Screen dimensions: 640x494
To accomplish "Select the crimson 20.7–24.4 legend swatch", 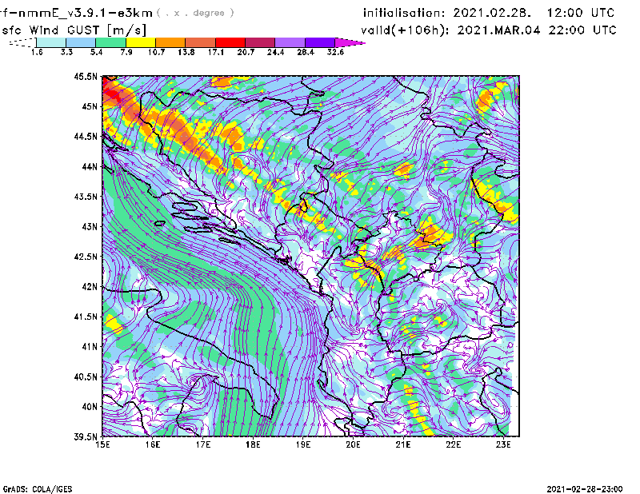I will click(260, 42).
